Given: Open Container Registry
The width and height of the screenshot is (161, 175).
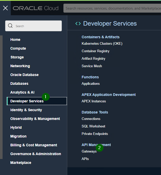Looking at the screenshot, I should 96,51.
